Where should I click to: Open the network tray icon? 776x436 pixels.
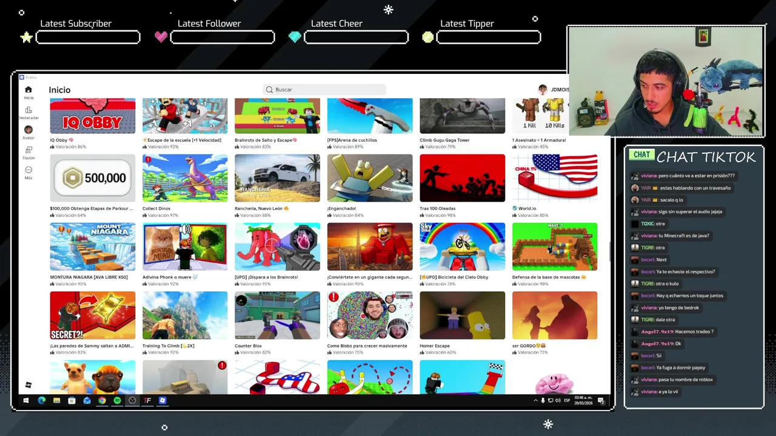550,400
